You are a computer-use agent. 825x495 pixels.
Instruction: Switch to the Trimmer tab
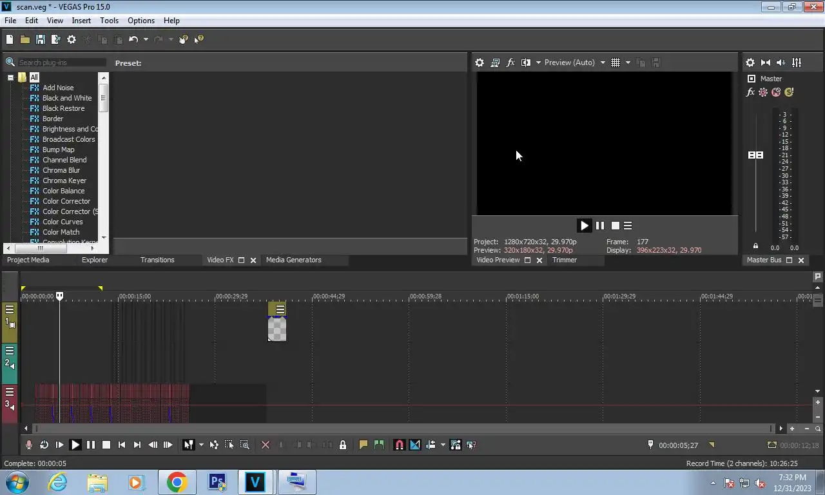pos(565,260)
